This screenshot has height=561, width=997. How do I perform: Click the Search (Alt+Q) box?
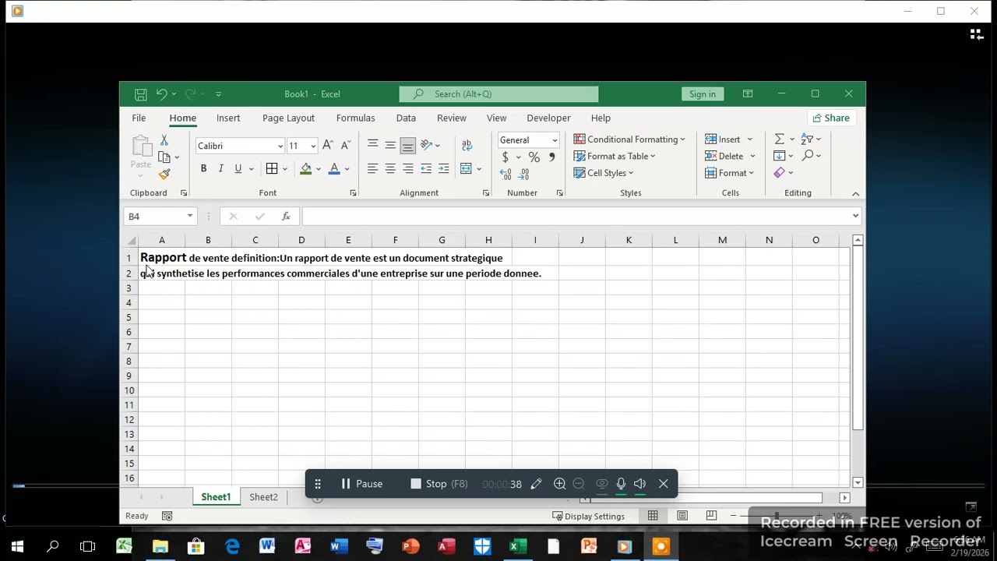(x=498, y=94)
